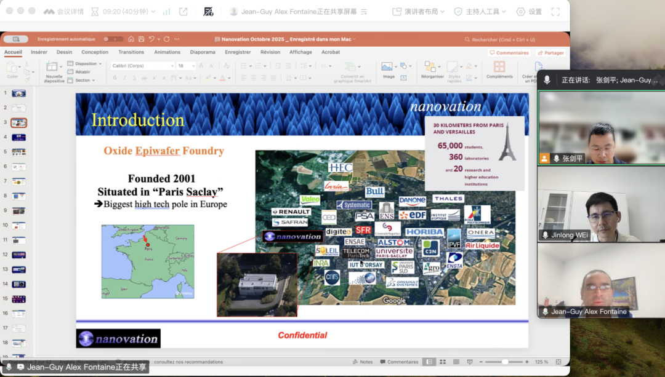This screenshot has width=665, height=377.
Task: Adjust the zoom slider in status bar
Action: [x=505, y=362]
